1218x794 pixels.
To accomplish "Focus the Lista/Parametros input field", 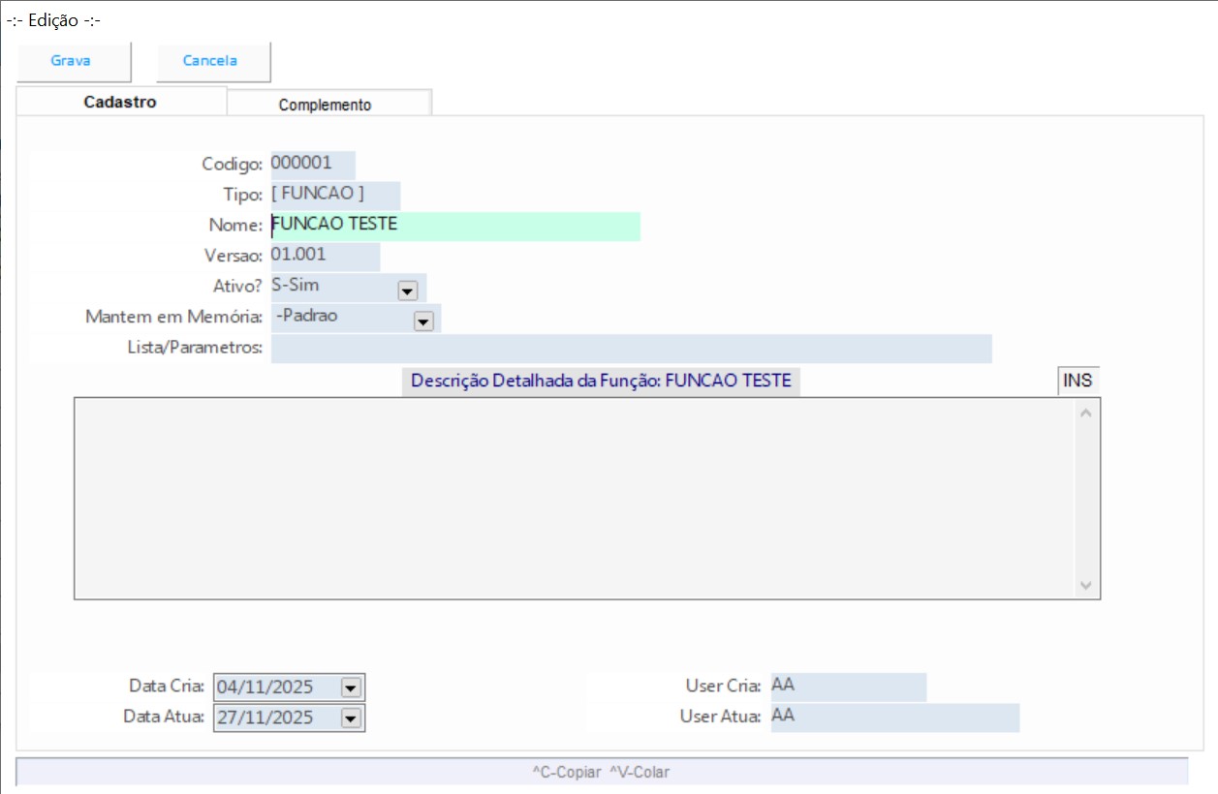I will (631, 349).
